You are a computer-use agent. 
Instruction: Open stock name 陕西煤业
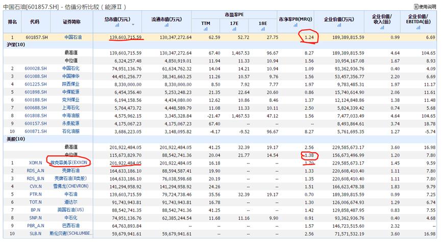tap(71, 84)
